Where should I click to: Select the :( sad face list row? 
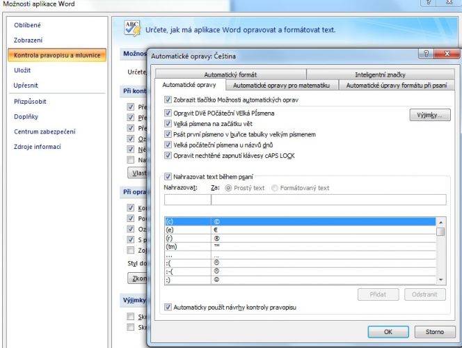pos(301,263)
